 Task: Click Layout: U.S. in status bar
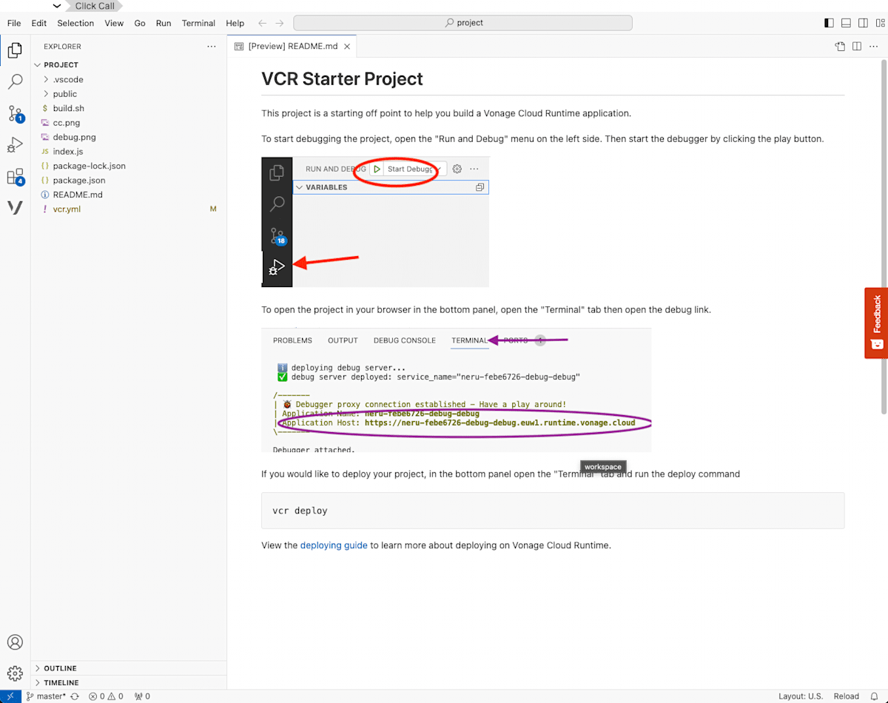(x=801, y=696)
